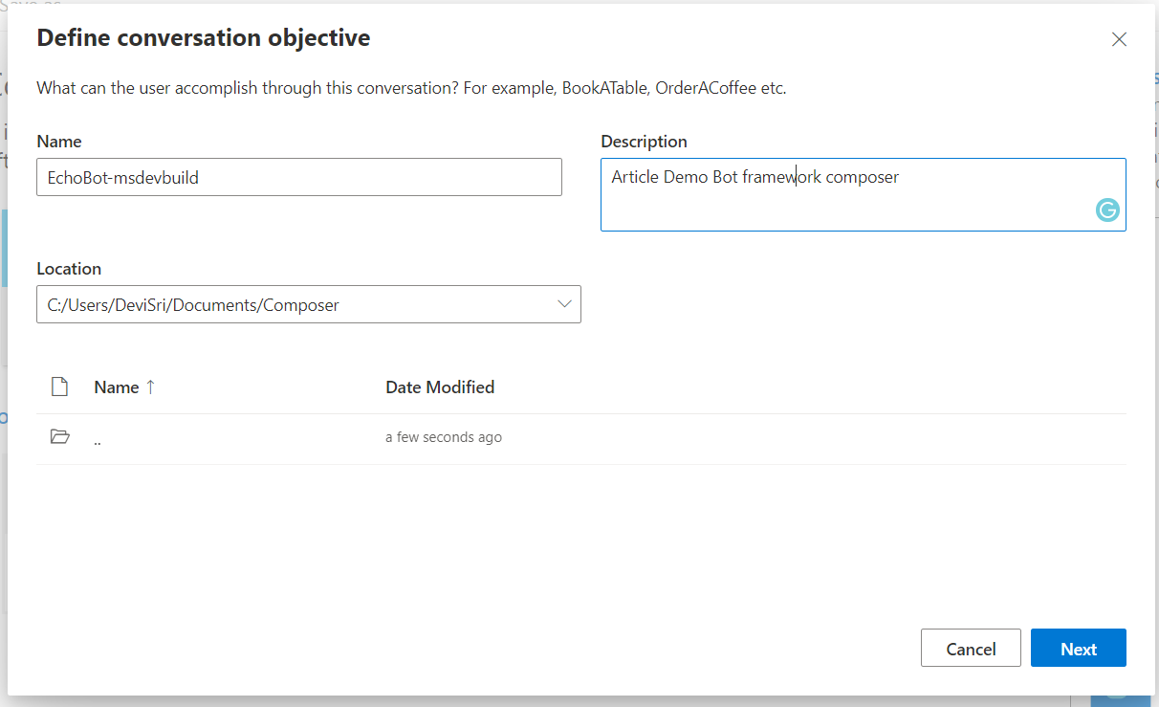Screen dimensions: 1159x707
Task: Edit the Name field EchoBot-msdevbuild
Action: click(x=299, y=177)
